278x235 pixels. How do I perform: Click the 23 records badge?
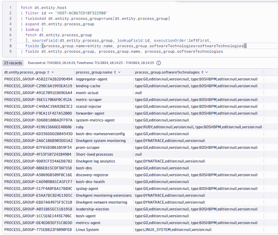point(13,63)
